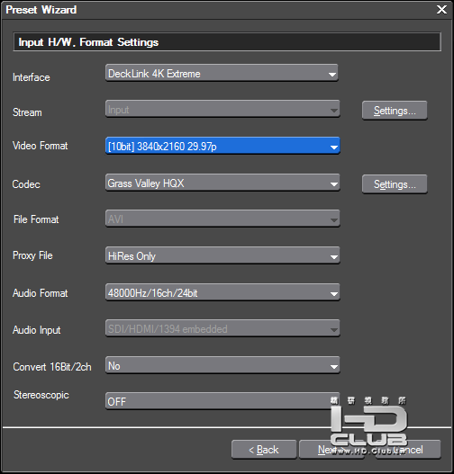Click the Settings button next to Stream
This screenshot has width=454, height=474.
[x=395, y=111]
